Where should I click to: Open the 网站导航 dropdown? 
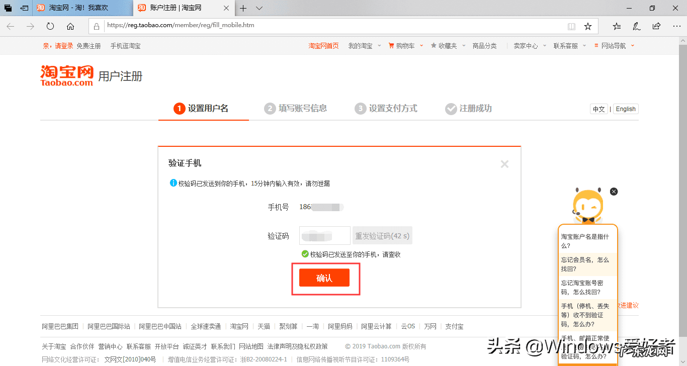click(x=614, y=45)
